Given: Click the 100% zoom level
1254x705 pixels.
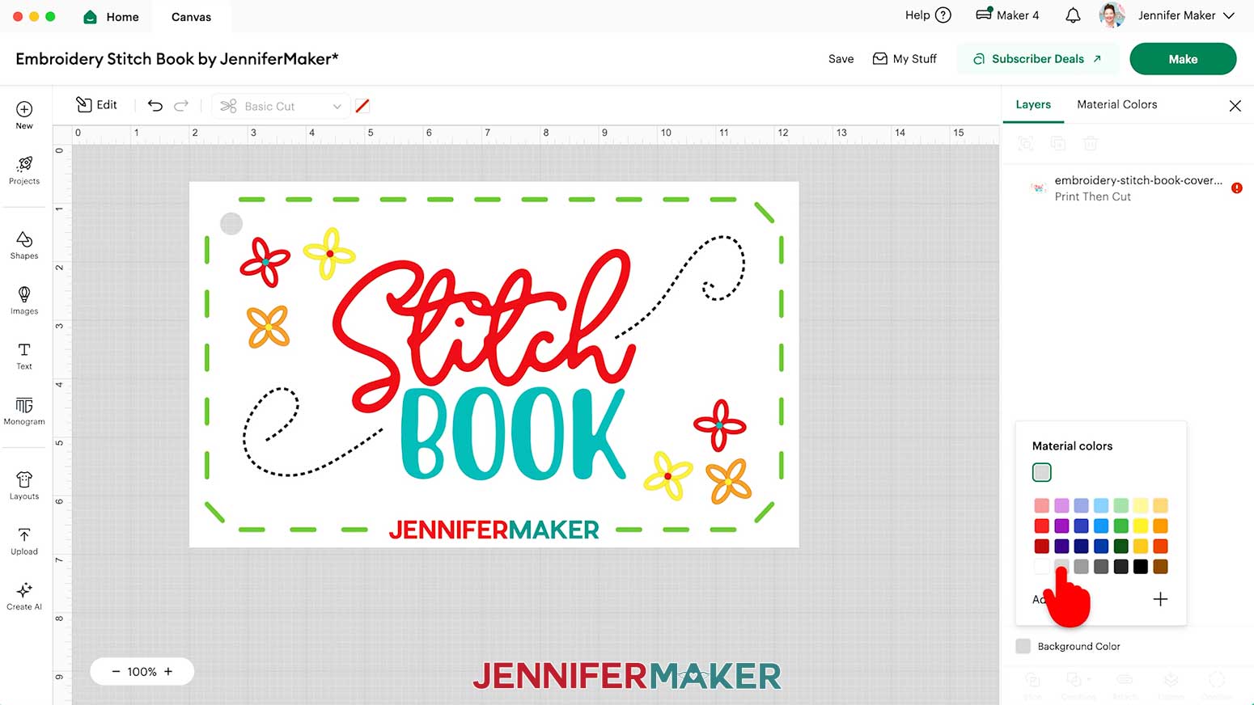Looking at the screenshot, I should (142, 671).
